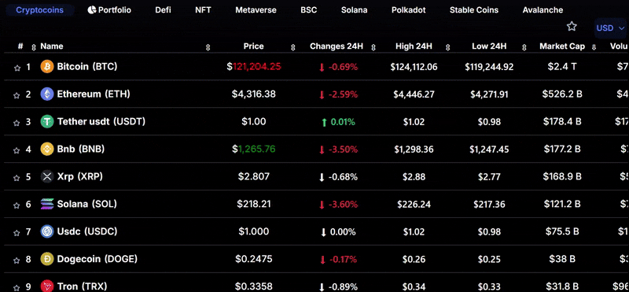Sort by Low 24H arrows
This screenshot has width=629, height=292.
[x=524, y=47]
